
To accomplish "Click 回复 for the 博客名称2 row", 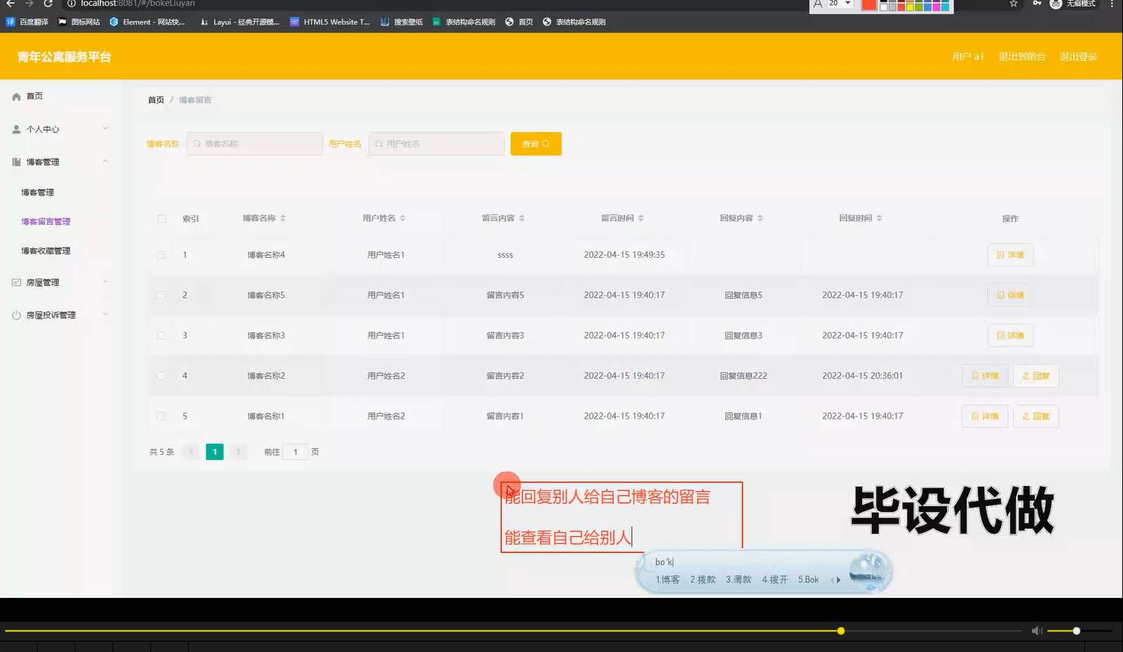I will point(1036,376).
